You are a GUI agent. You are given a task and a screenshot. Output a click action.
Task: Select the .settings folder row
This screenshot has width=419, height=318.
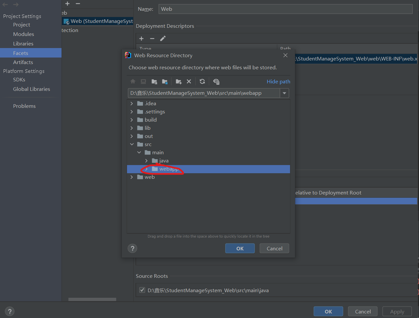pyautogui.click(x=208, y=112)
